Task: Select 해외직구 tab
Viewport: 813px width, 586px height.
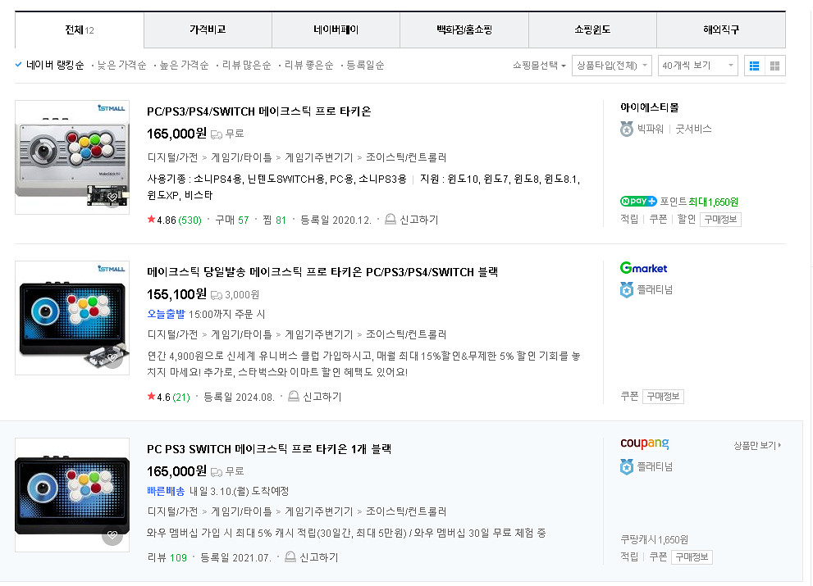Action: point(721,30)
